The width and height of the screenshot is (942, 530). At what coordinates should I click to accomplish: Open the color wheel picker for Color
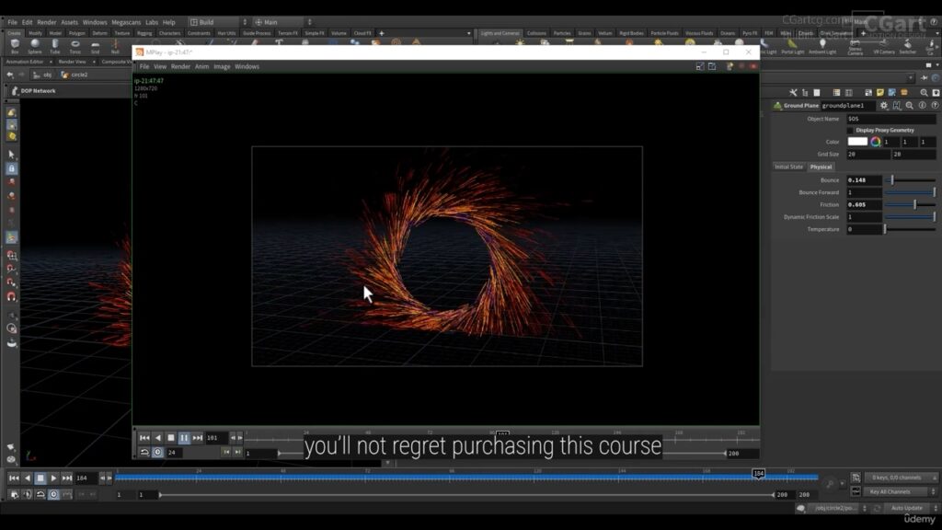pos(876,142)
